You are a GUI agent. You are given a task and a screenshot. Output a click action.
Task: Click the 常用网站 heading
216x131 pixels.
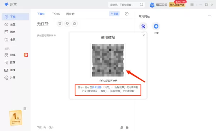tap(144, 17)
